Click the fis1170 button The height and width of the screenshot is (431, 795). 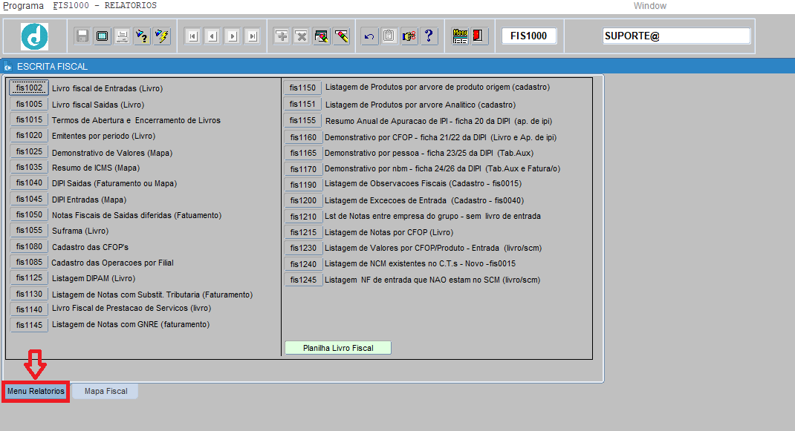tap(303, 169)
